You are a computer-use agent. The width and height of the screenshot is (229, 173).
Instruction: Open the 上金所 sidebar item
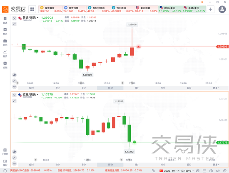[x=5, y=152]
